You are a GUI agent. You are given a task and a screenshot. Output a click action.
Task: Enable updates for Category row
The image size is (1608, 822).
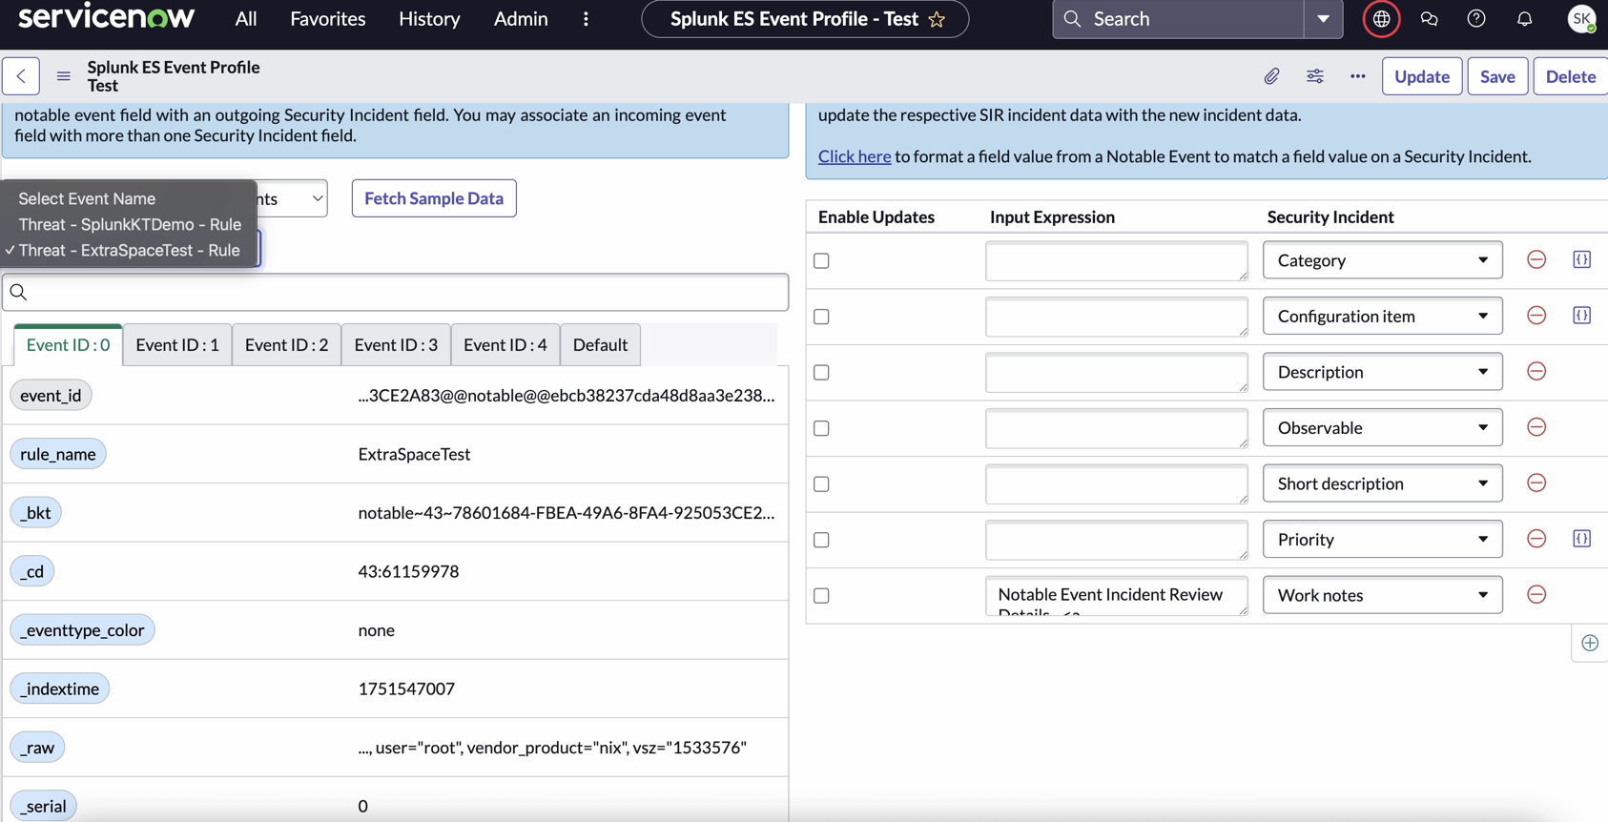[821, 260]
